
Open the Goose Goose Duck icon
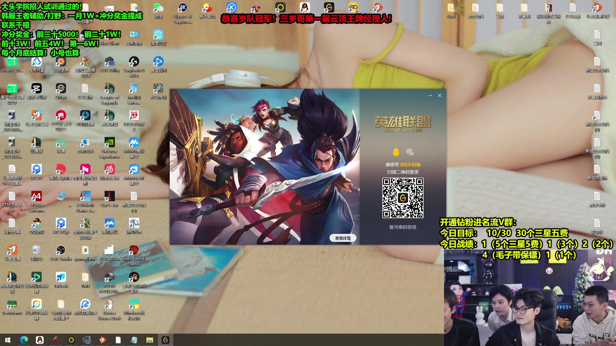[x=109, y=304]
